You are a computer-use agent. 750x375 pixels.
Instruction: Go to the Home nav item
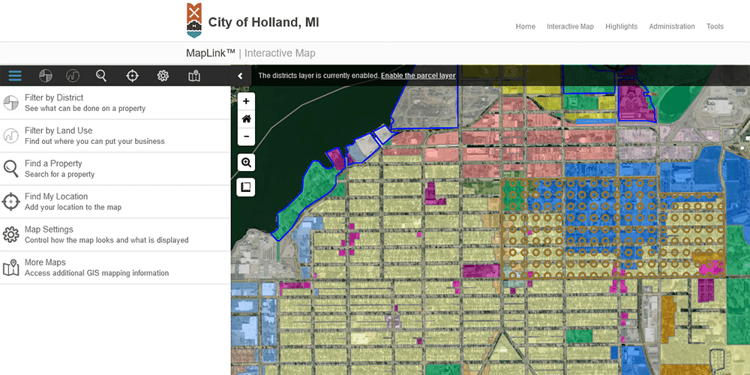(525, 26)
